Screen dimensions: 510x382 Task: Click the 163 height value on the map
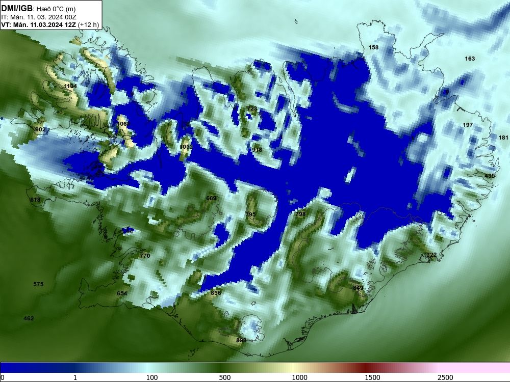pyautogui.click(x=470, y=59)
